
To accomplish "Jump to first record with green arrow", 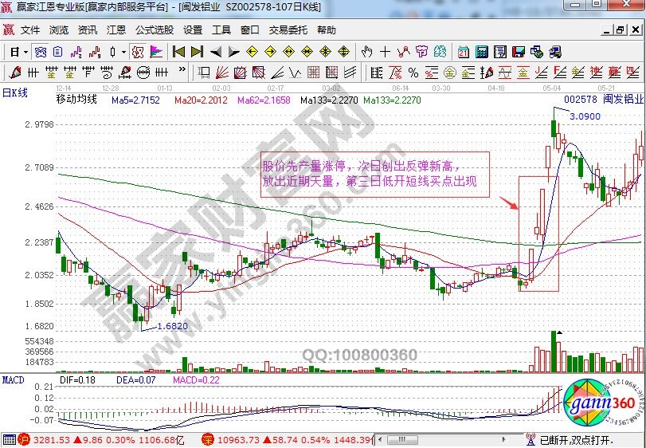I will [x=178, y=52].
